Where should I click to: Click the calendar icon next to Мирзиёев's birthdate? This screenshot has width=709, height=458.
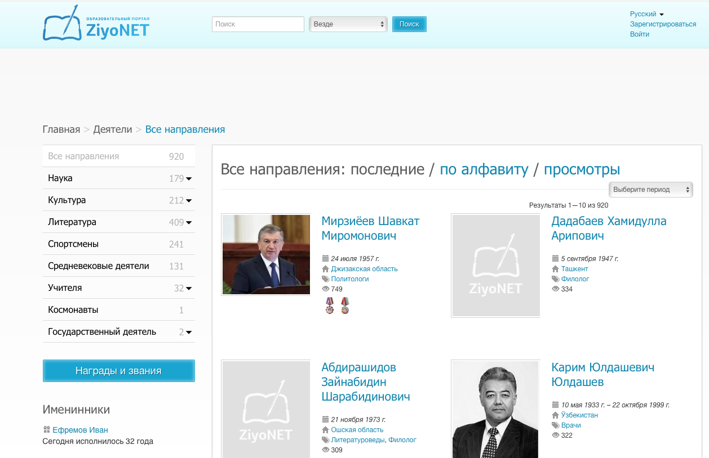click(325, 258)
